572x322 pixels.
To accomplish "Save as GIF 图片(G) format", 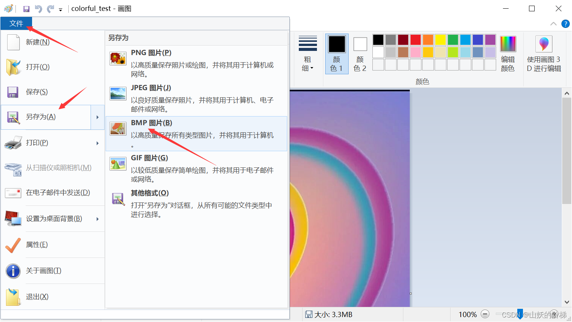I will click(196, 169).
